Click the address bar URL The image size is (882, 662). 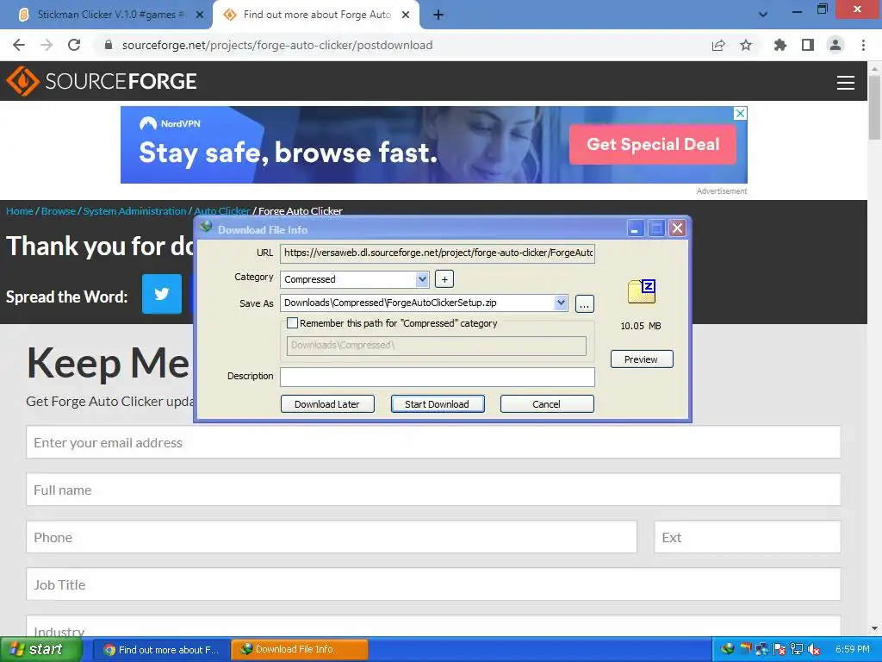277,45
